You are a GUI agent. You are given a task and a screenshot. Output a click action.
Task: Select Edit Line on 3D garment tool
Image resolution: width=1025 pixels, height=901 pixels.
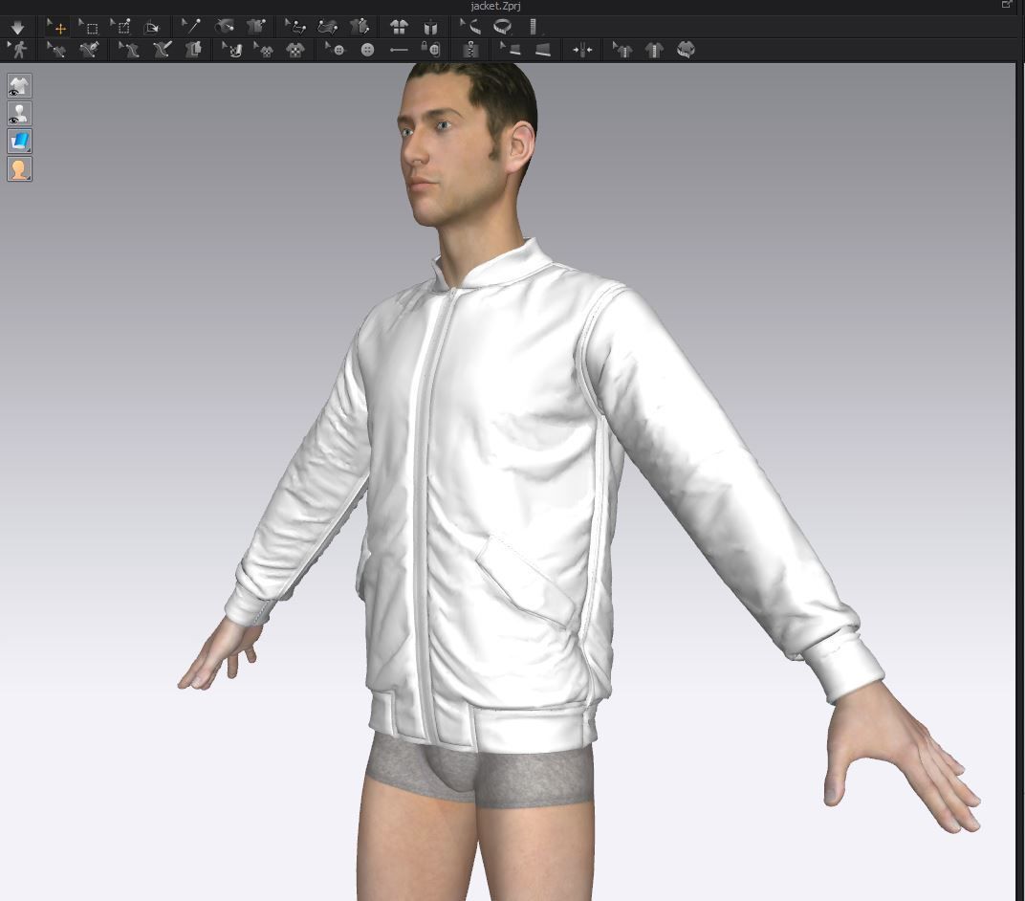[x=56, y=50]
